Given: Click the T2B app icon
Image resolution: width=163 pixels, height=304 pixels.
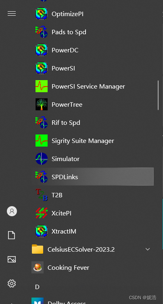Looking at the screenshot, I should pos(42,195).
